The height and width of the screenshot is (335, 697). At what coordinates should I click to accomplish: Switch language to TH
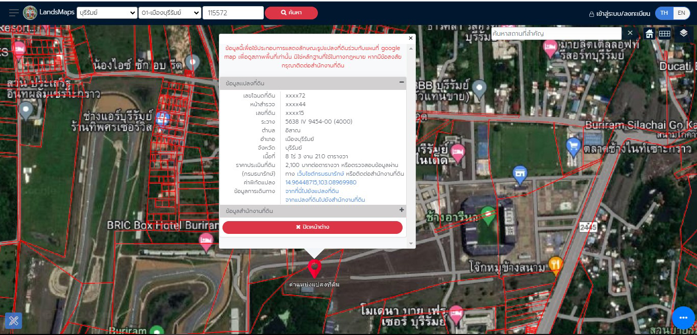coord(664,13)
